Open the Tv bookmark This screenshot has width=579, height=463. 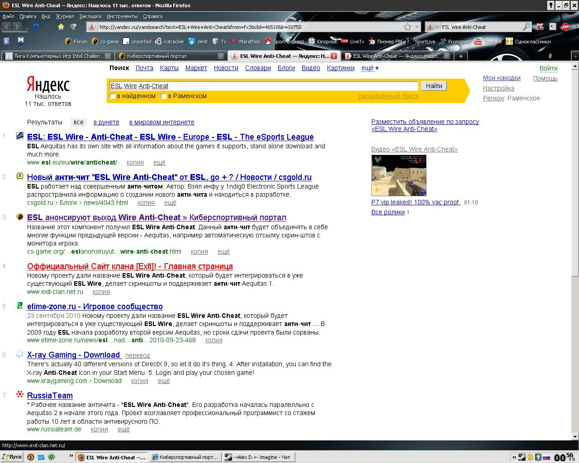tap(219, 41)
